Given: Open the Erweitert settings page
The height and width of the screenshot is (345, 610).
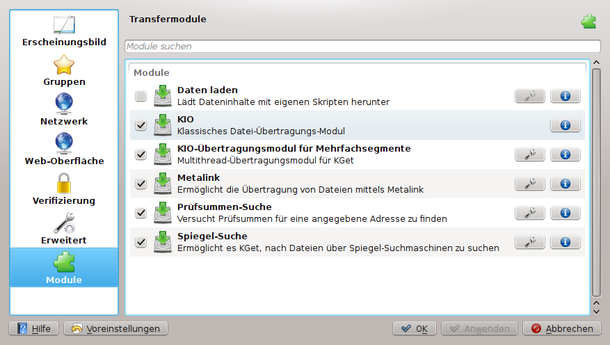Looking at the screenshot, I should (64, 230).
